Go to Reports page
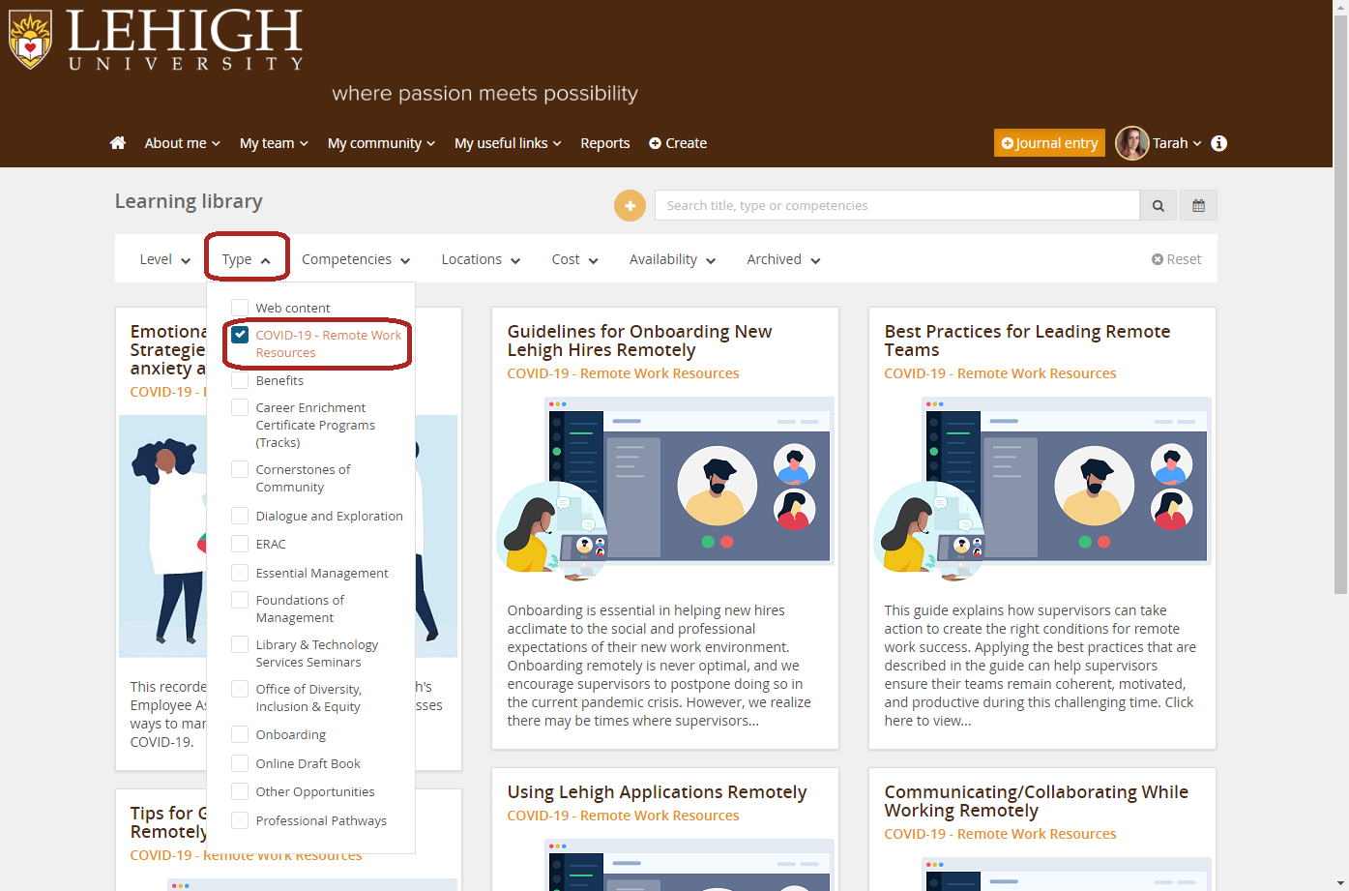Image resolution: width=1349 pixels, height=891 pixels. tap(605, 143)
